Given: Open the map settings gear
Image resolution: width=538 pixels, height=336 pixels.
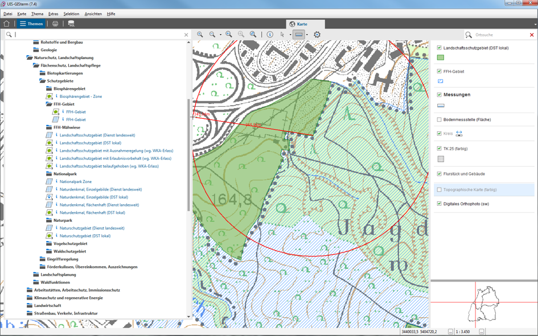Looking at the screenshot, I should tap(317, 34).
